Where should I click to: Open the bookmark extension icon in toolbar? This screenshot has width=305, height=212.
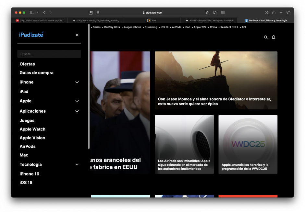pos(91,12)
